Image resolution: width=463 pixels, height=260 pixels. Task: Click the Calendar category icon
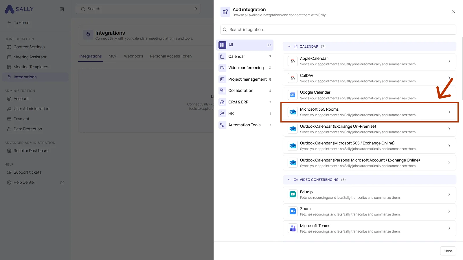[x=222, y=57]
